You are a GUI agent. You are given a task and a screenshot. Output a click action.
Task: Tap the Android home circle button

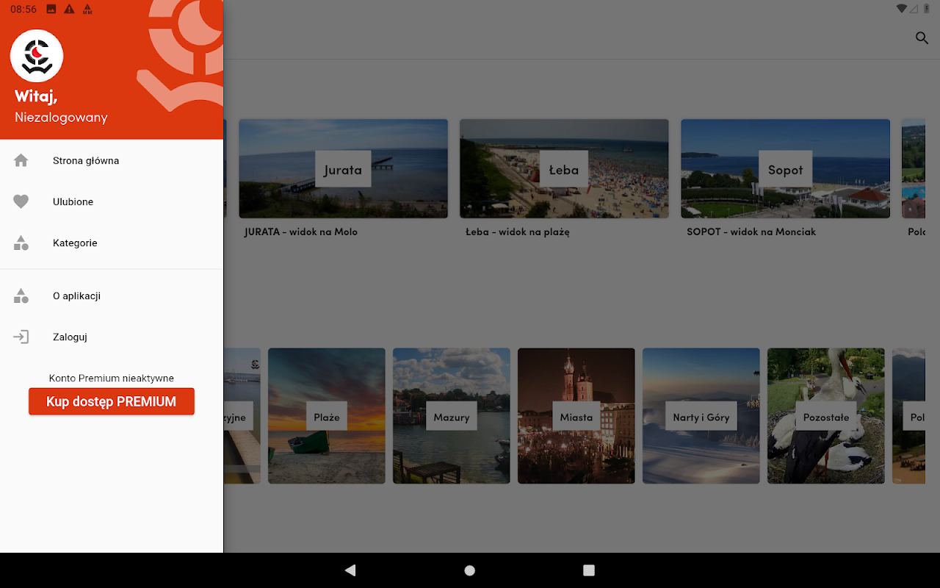[x=470, y=570]
